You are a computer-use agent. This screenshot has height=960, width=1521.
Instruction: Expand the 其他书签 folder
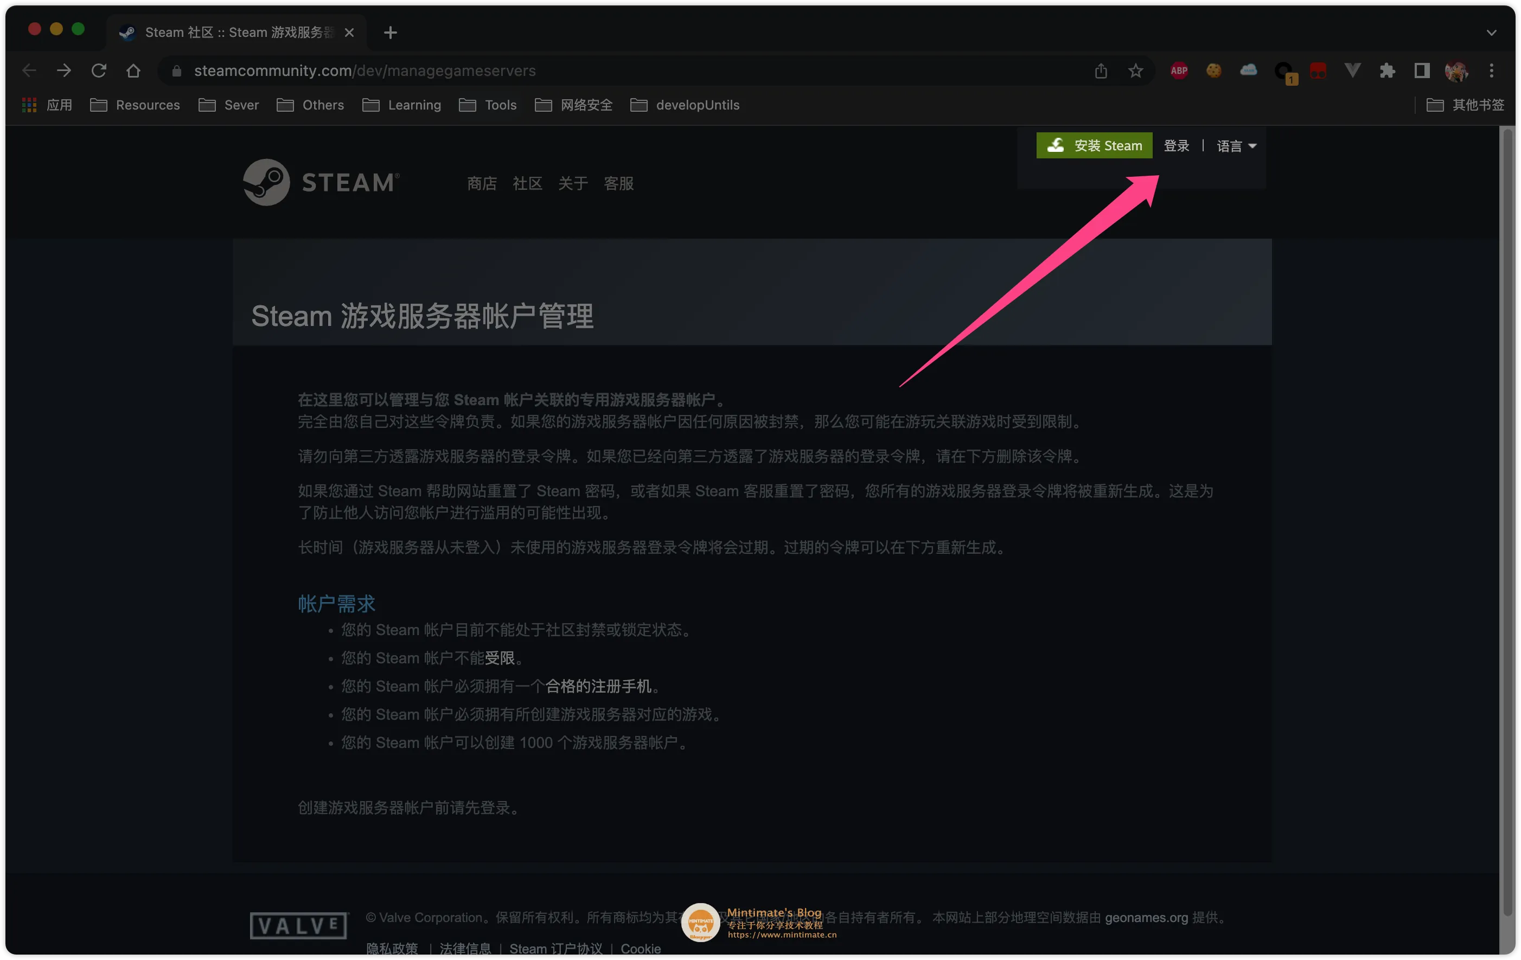(1467, 105)
